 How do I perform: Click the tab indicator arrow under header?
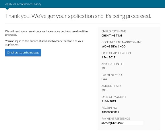pyautogui.click(x=7, y=9)
